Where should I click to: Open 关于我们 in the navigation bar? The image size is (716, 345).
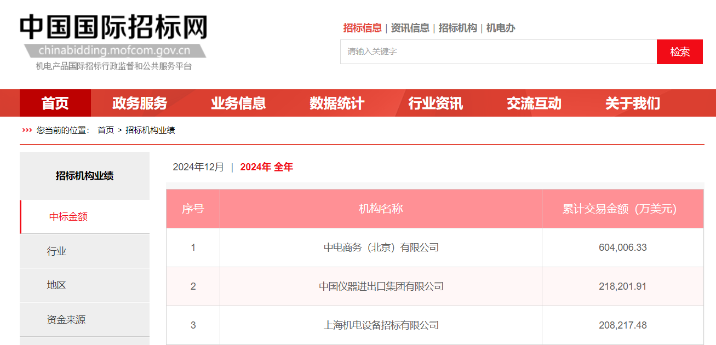(x=633, y=103)
